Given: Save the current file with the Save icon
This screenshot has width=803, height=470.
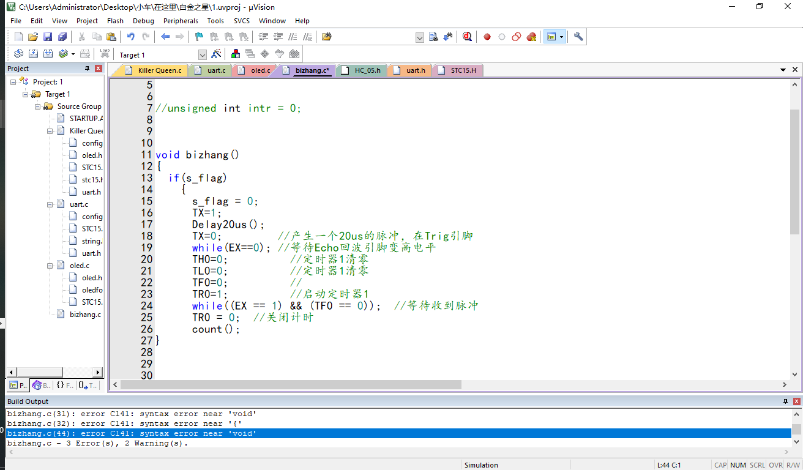Looking at the screenshot, I should click(x=48, y=37).
